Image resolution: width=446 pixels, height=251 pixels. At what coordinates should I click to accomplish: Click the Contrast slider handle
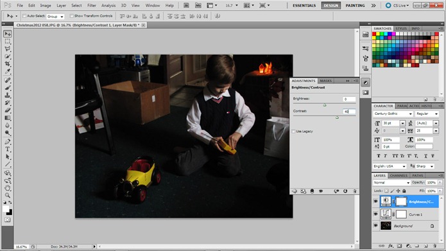337,117
